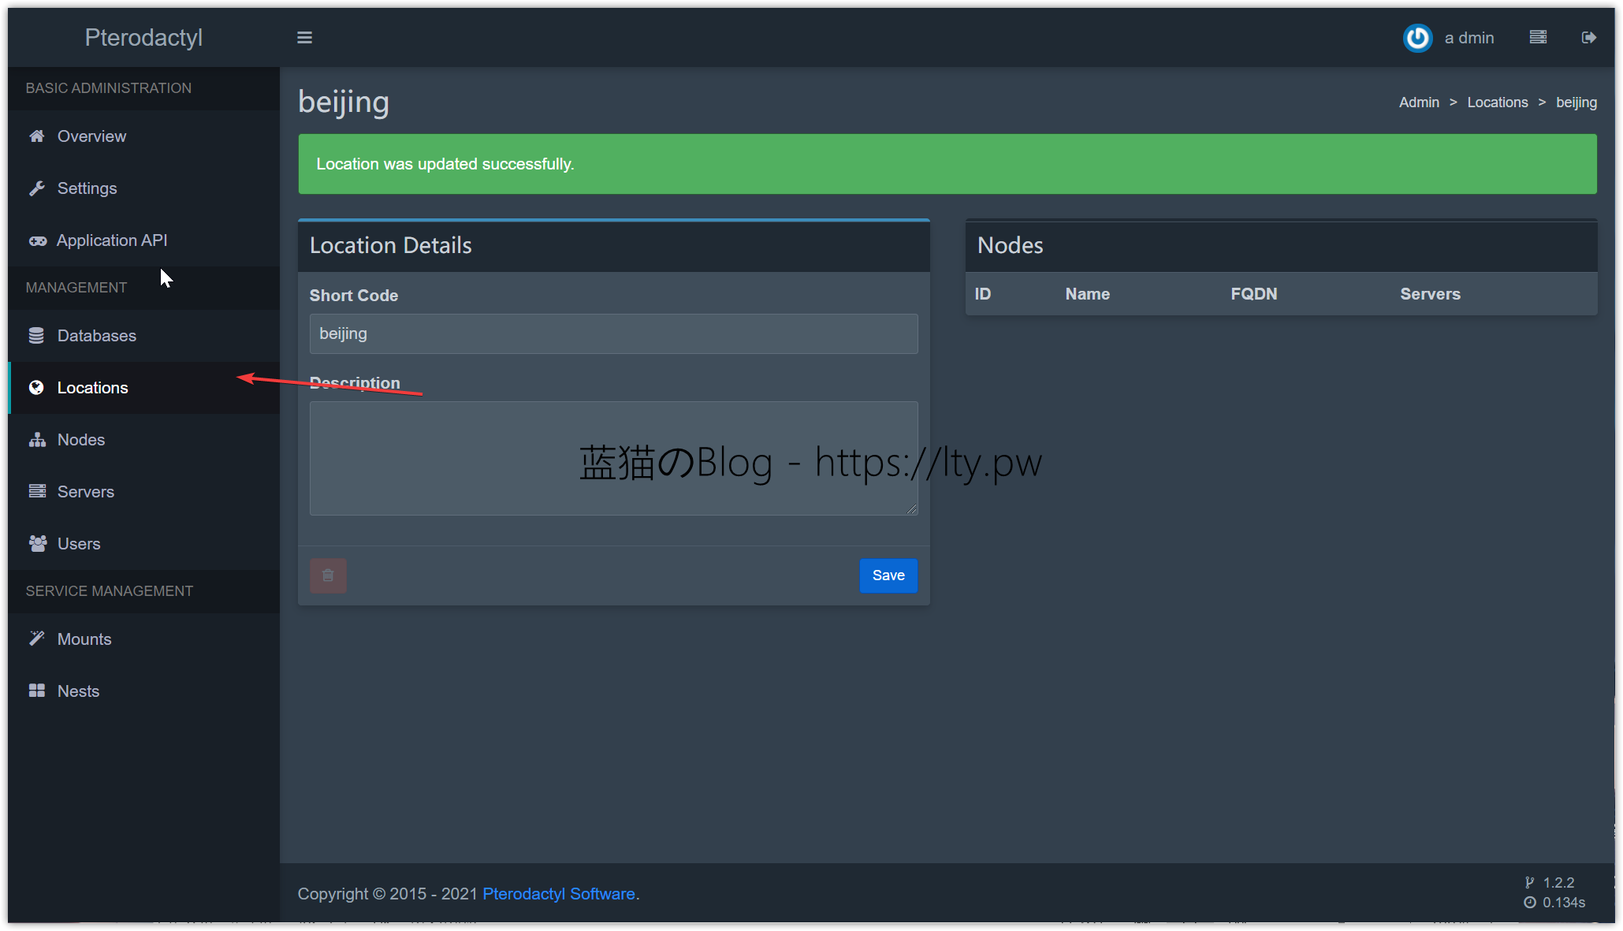1623x931 pixels.
Task: Click the Databases stack icon
Action: (37, 336)
